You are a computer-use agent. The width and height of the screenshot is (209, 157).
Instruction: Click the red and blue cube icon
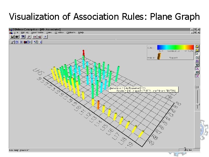pyautogui.click(x=25, y=42)
